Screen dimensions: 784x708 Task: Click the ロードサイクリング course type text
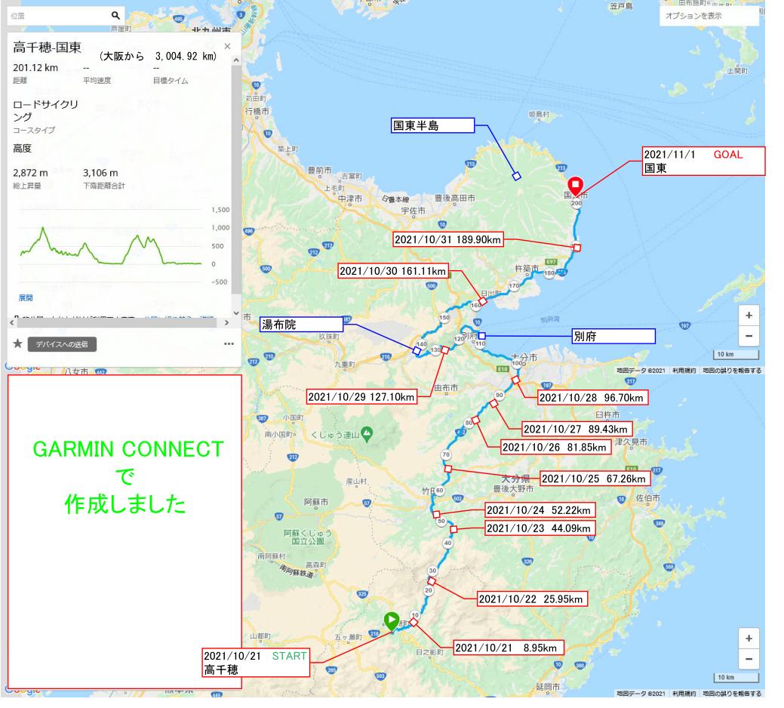(x=45, y=110)
